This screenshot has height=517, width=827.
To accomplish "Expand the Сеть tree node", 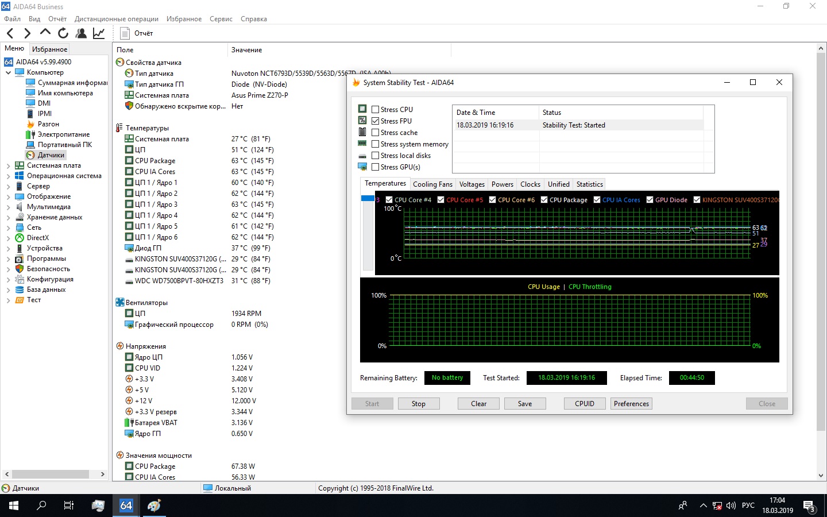I will pos(8,227).
